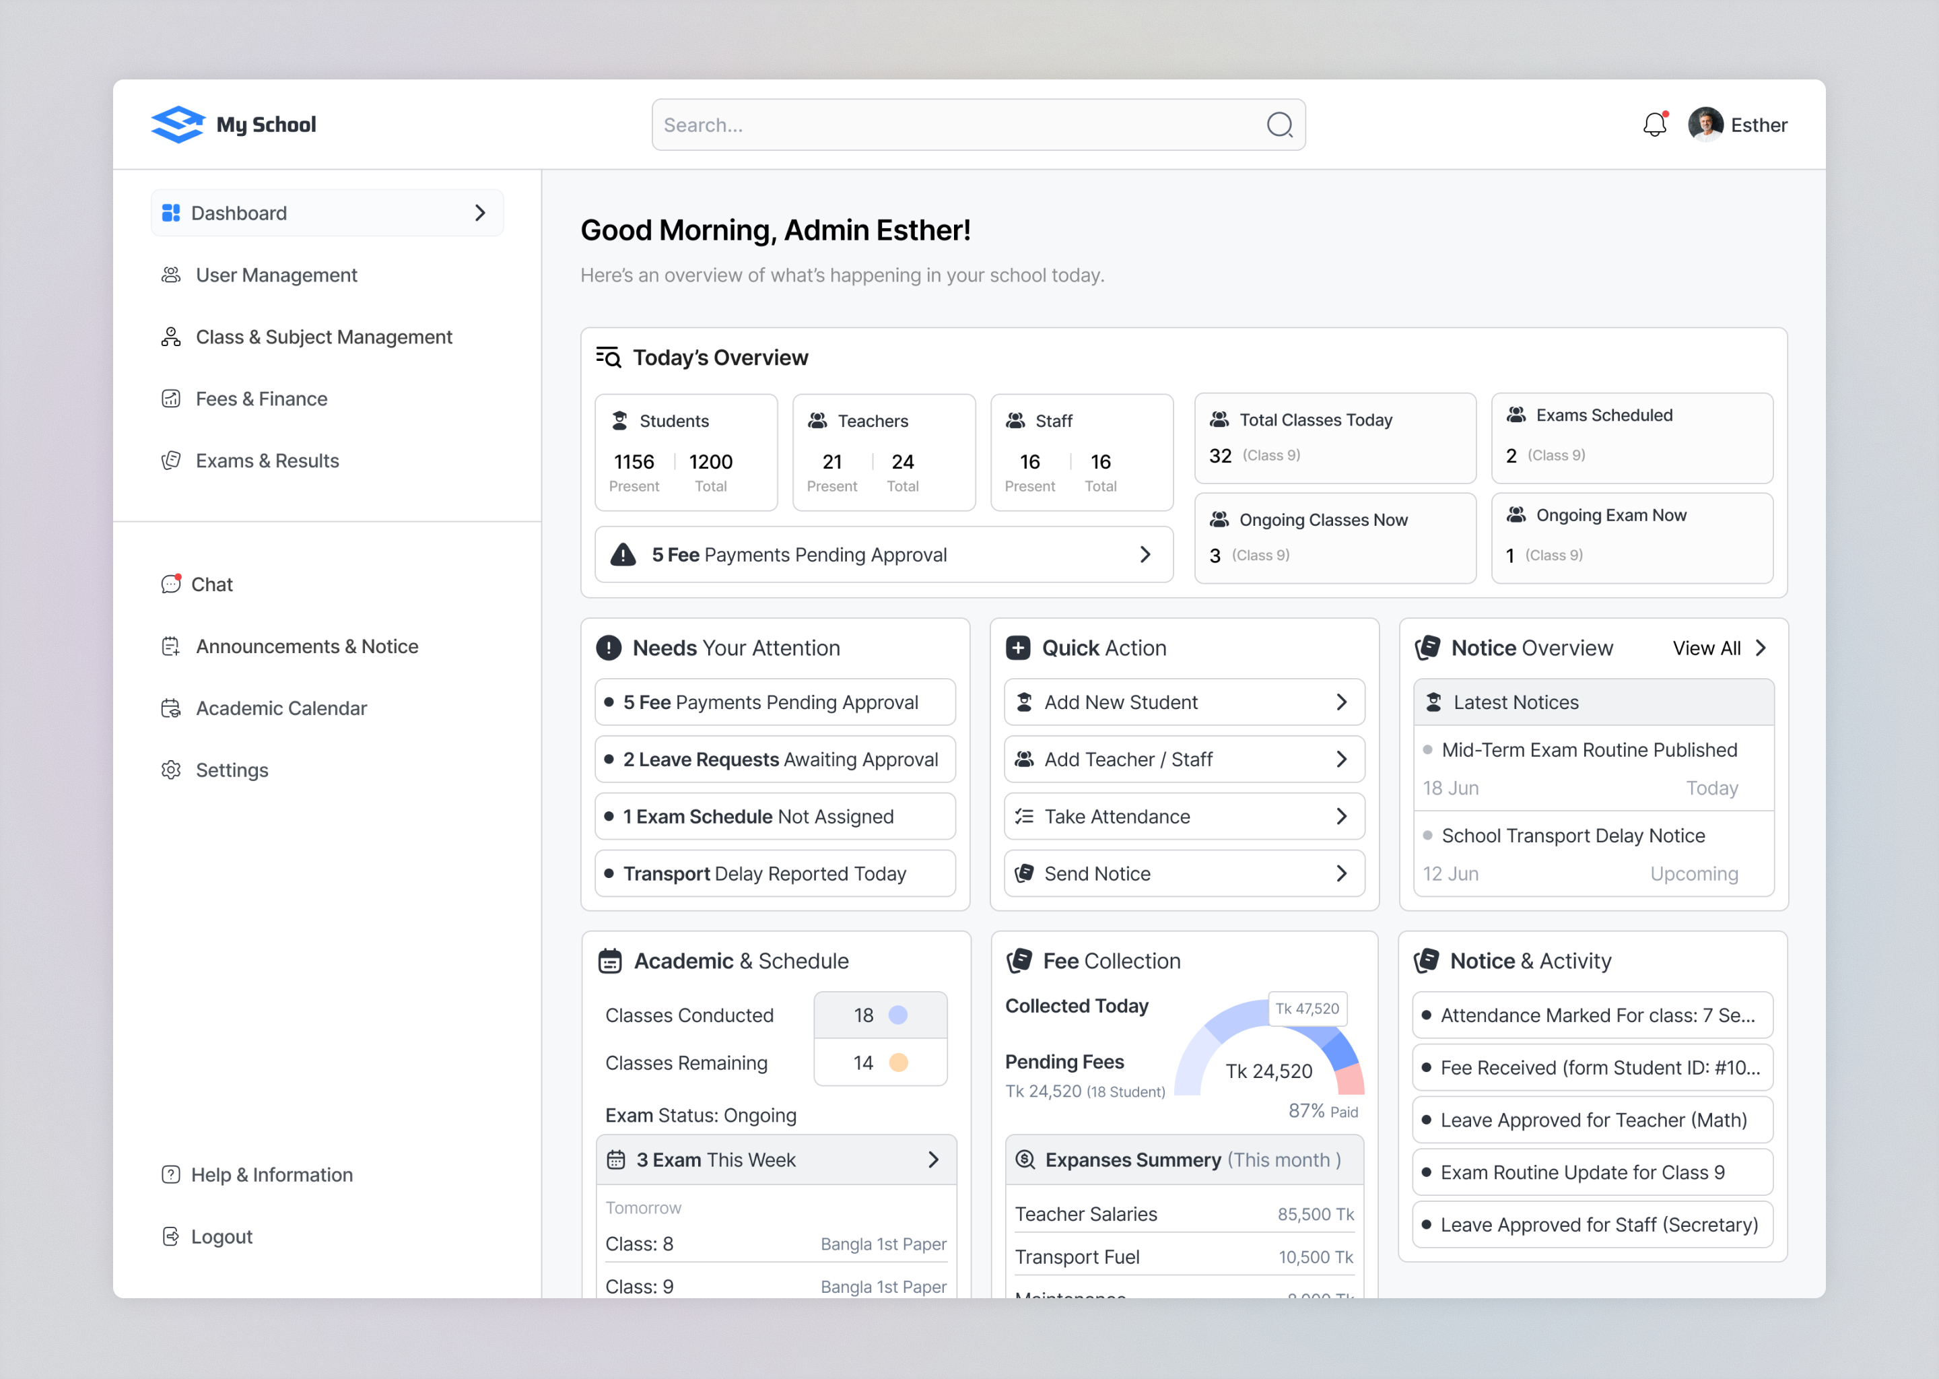Click the Help & Information icon
1939x1379 pixels.
pyautogui.click(x=170, y=1174)
